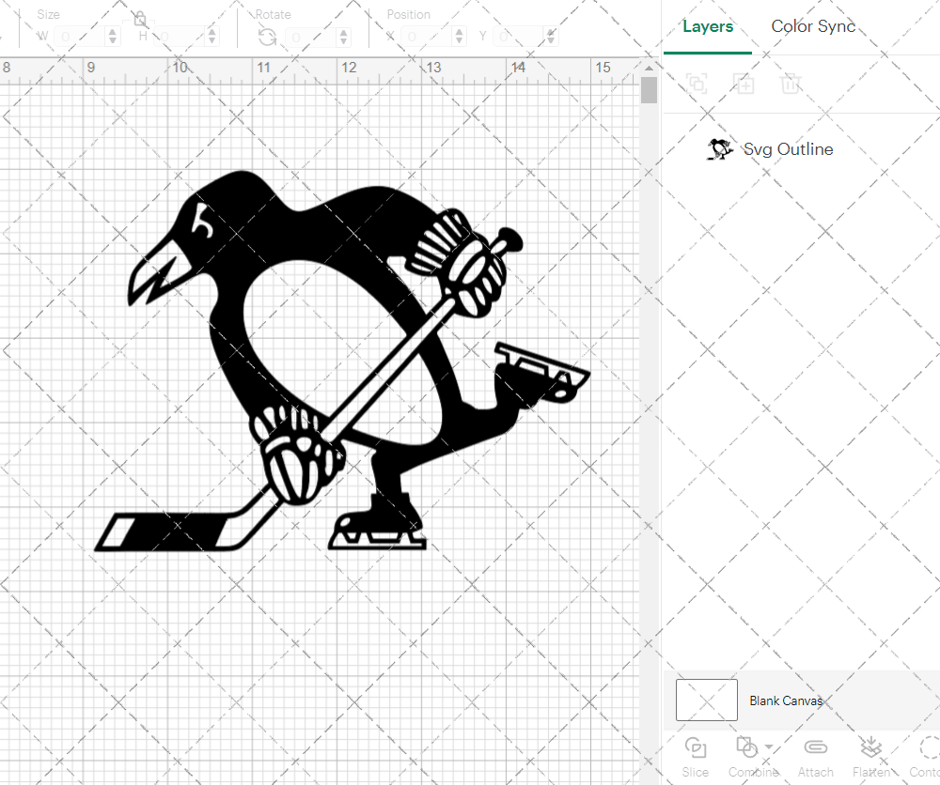Click the Rotate reset icon in the toolbar

[267, 36]
